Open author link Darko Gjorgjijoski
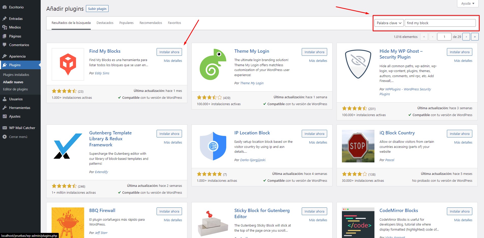This screenshot has height=238, width=484. pyautogui.click(x=253, y=160)
